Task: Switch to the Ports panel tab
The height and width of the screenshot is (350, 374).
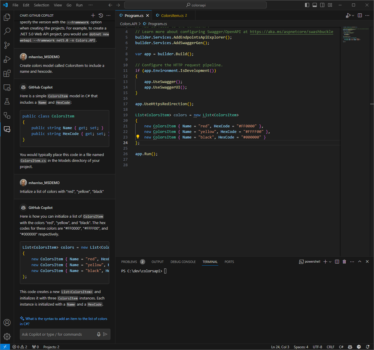Action: click(x=229, y=262)
